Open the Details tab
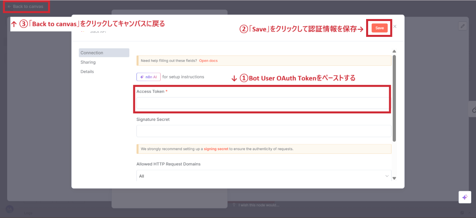This screenshot has height=218, width=476. 87,72
